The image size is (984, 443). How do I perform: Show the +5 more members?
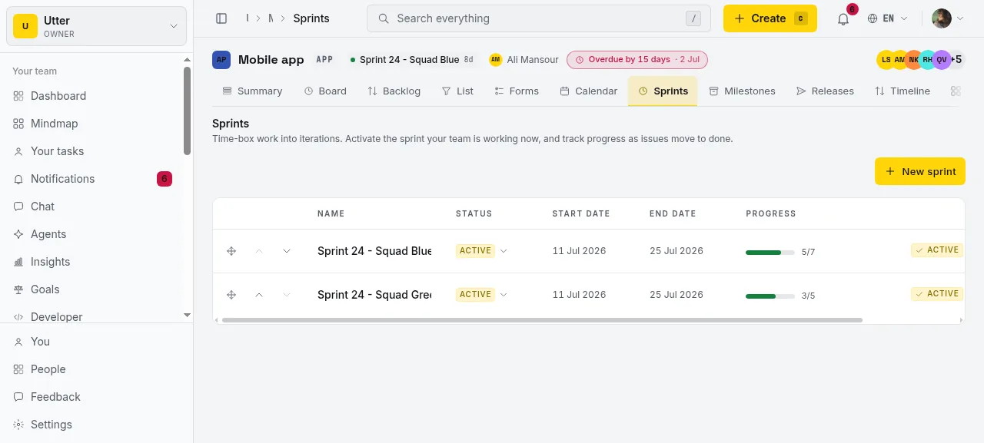click(957, 60)
